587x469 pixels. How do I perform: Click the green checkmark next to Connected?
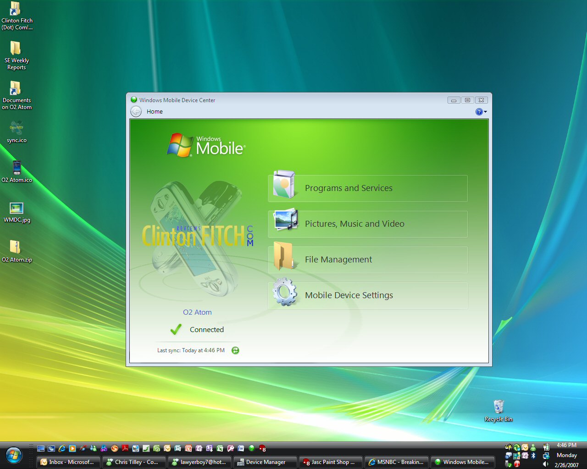click(176, 329)
